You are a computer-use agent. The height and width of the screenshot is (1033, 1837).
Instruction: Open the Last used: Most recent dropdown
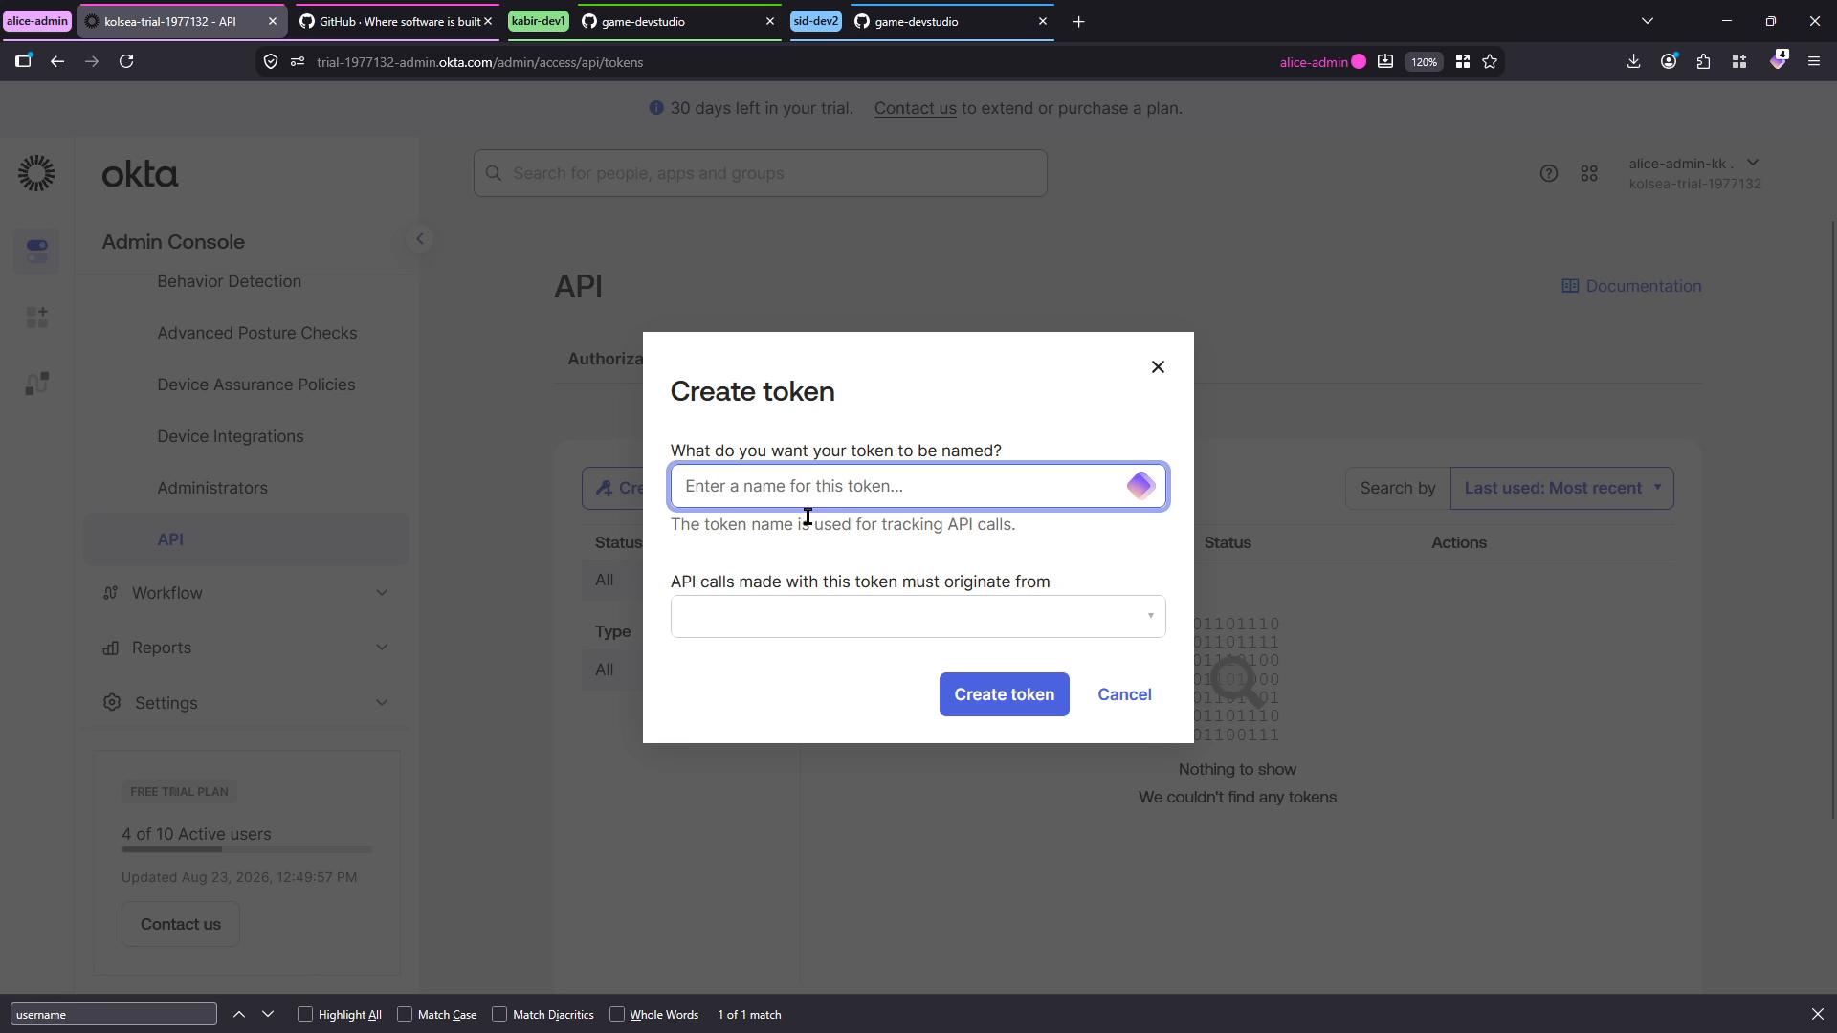click(x=1561, y=488)
